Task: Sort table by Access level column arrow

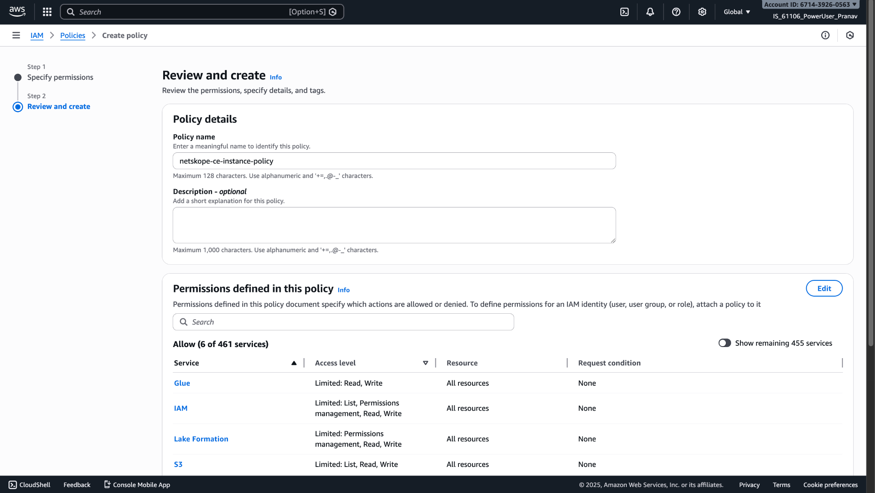Action: 426,363
